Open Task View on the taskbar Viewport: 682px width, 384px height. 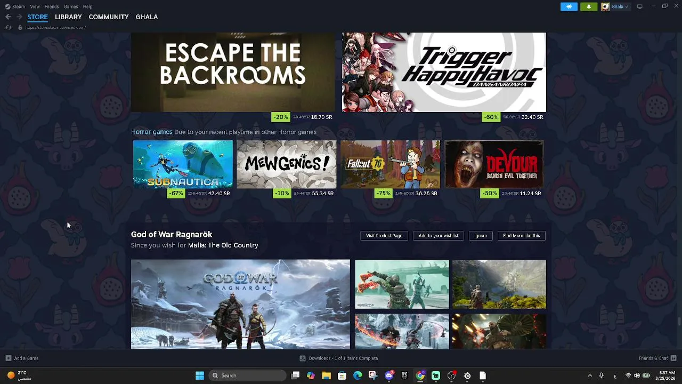296,375
